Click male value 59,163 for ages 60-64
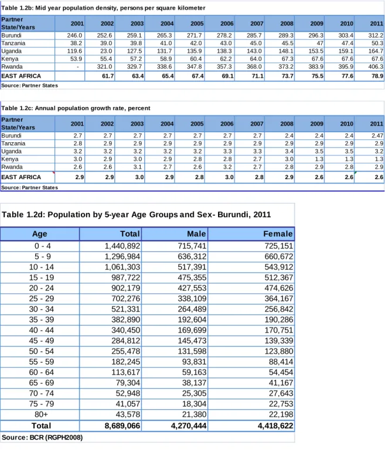The height and width of the screenshot is (453, 385). [x=194, y=372]
